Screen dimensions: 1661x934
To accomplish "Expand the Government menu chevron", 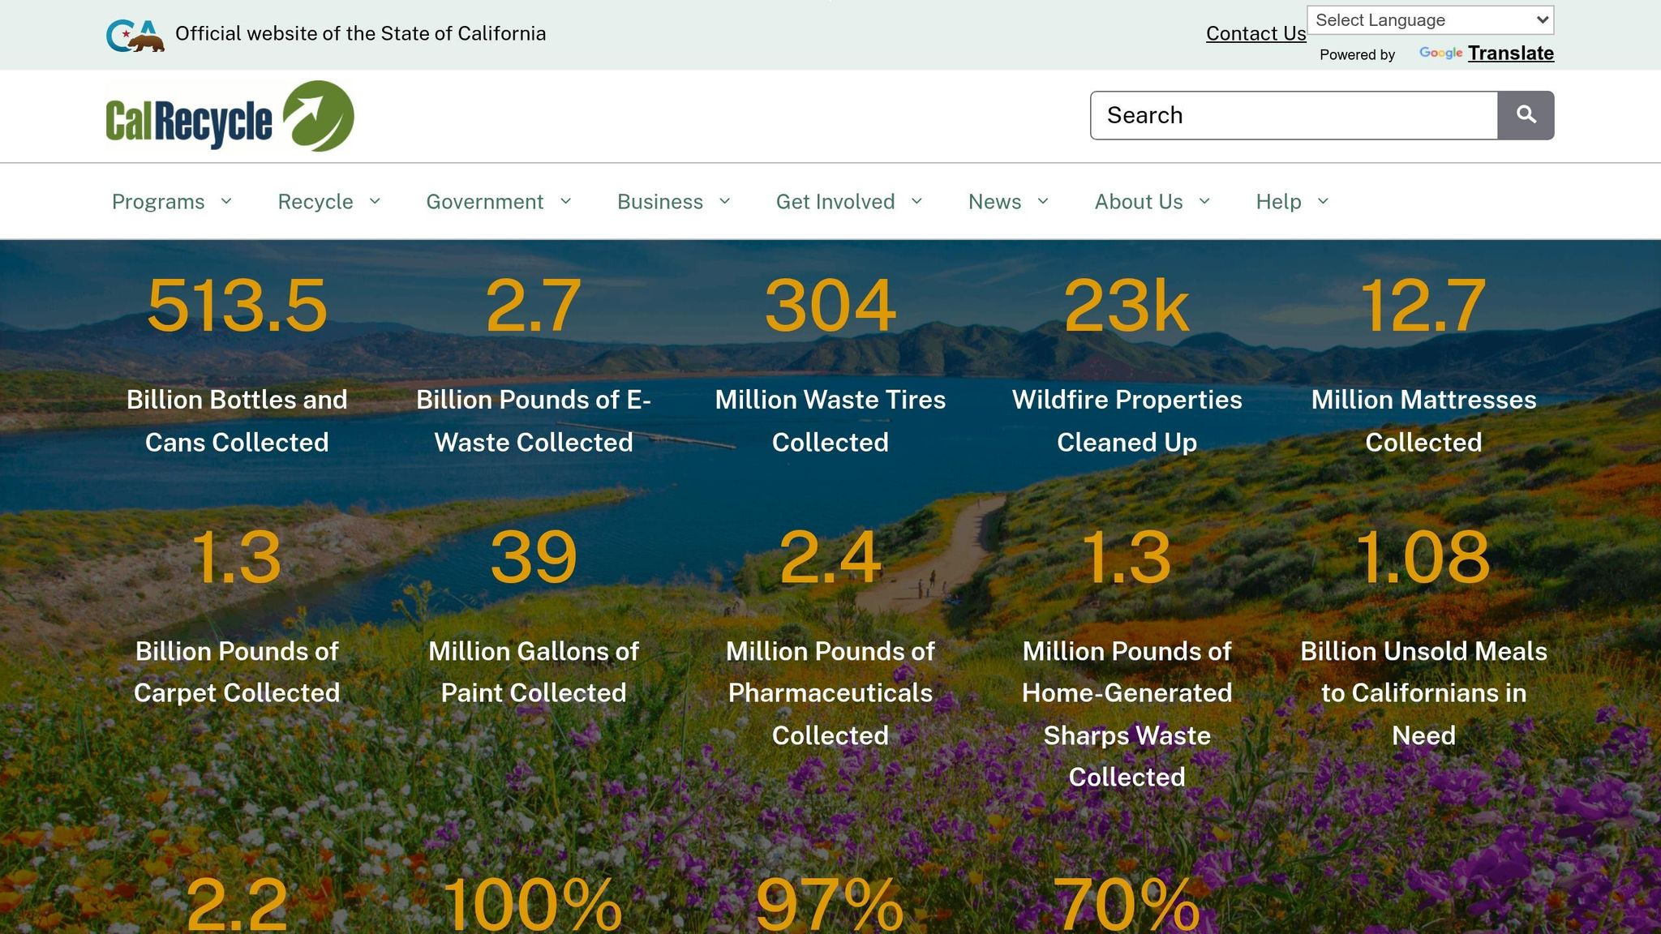I will pos(565,201).
